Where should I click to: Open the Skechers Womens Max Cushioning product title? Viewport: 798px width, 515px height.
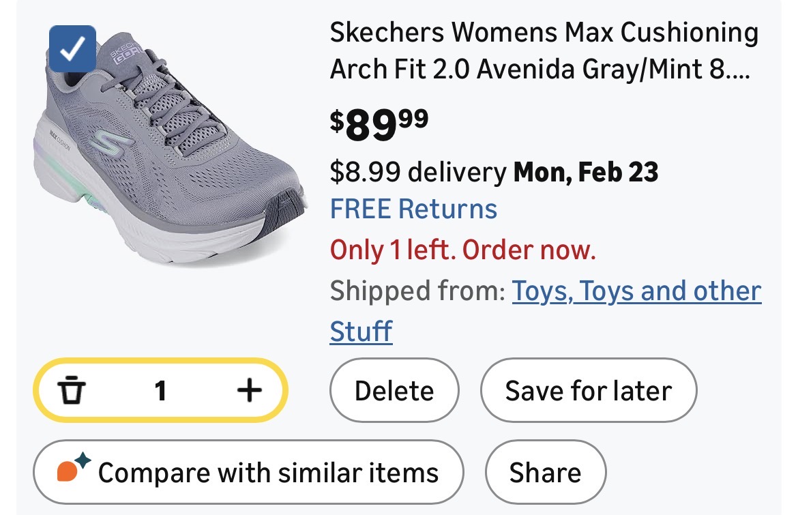(544, 50)
